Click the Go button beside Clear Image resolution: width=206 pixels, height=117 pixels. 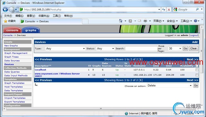tap(185, 48)
